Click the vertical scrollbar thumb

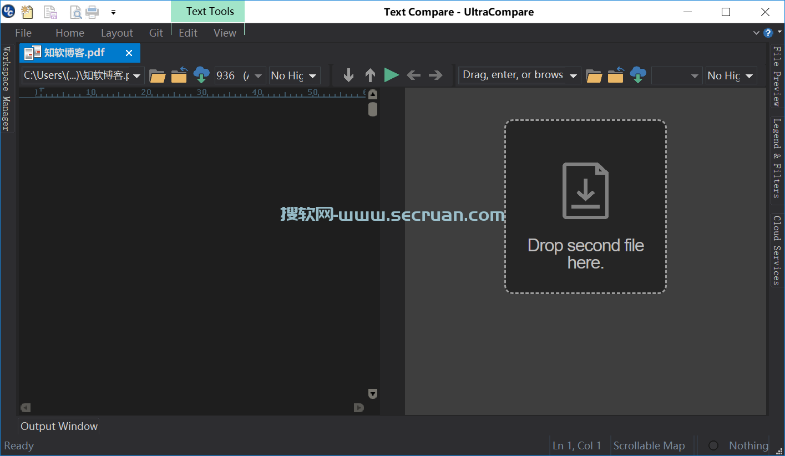coord(373,109)
